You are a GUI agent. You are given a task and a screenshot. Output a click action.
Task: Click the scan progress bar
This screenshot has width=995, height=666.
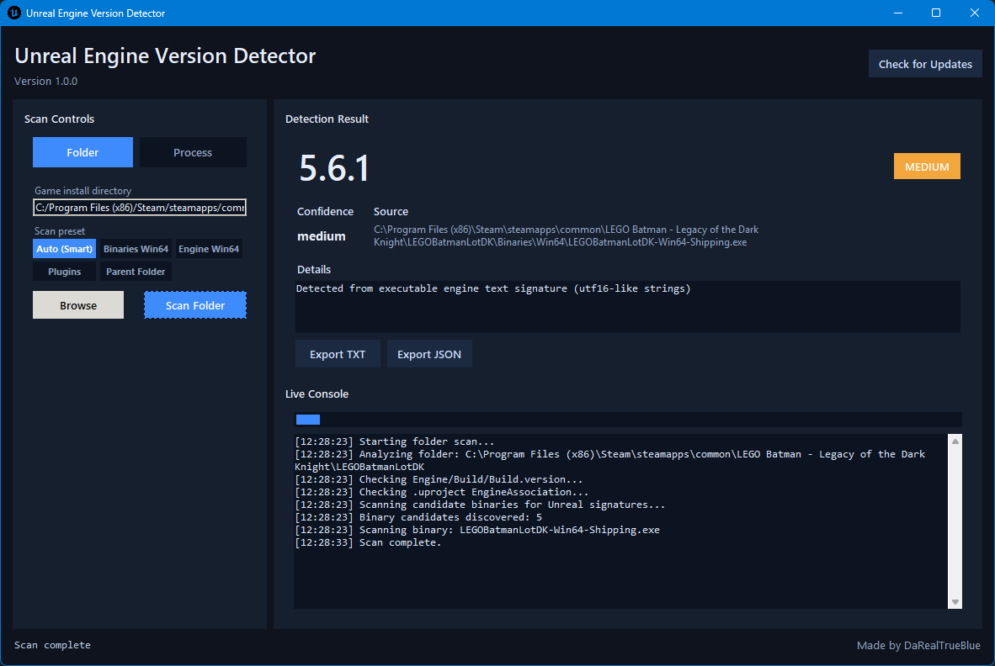click(628, 420)
